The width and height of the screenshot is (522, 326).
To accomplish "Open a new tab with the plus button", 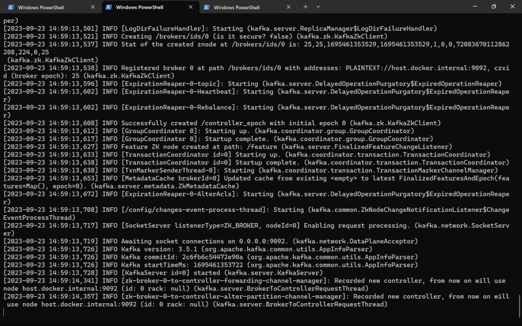I will [x=305, y=7].
